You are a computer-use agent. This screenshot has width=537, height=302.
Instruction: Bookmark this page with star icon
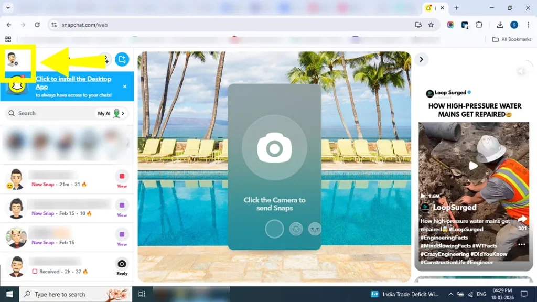(x=431, y=25)
